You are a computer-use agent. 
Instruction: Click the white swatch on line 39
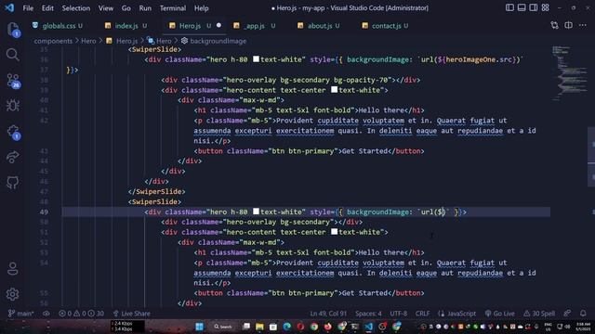click(x=335, y=90)
